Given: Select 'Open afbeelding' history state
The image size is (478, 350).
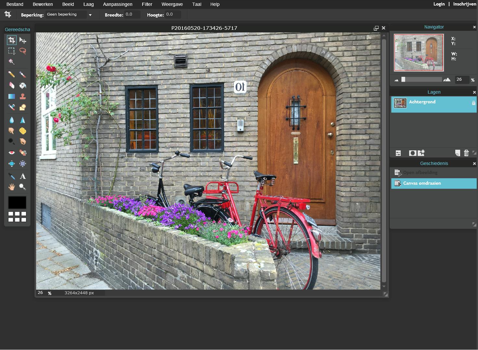Looking at the screenshot, I should pyautogui.click(x=420, y=172).
